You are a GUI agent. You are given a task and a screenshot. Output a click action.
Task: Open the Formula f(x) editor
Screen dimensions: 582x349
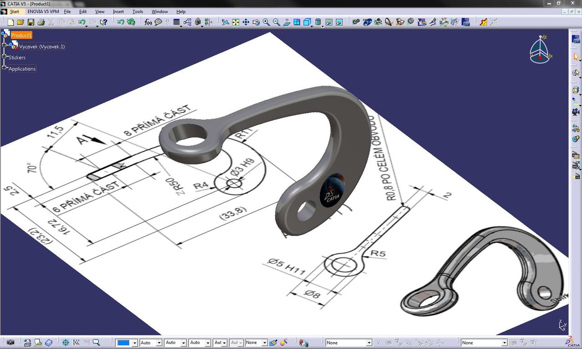coord(148,22)
